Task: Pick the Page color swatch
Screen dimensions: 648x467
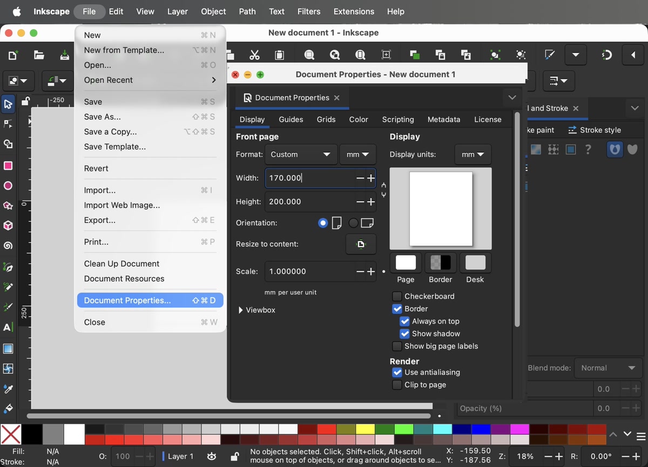Action: pos(406,262)
